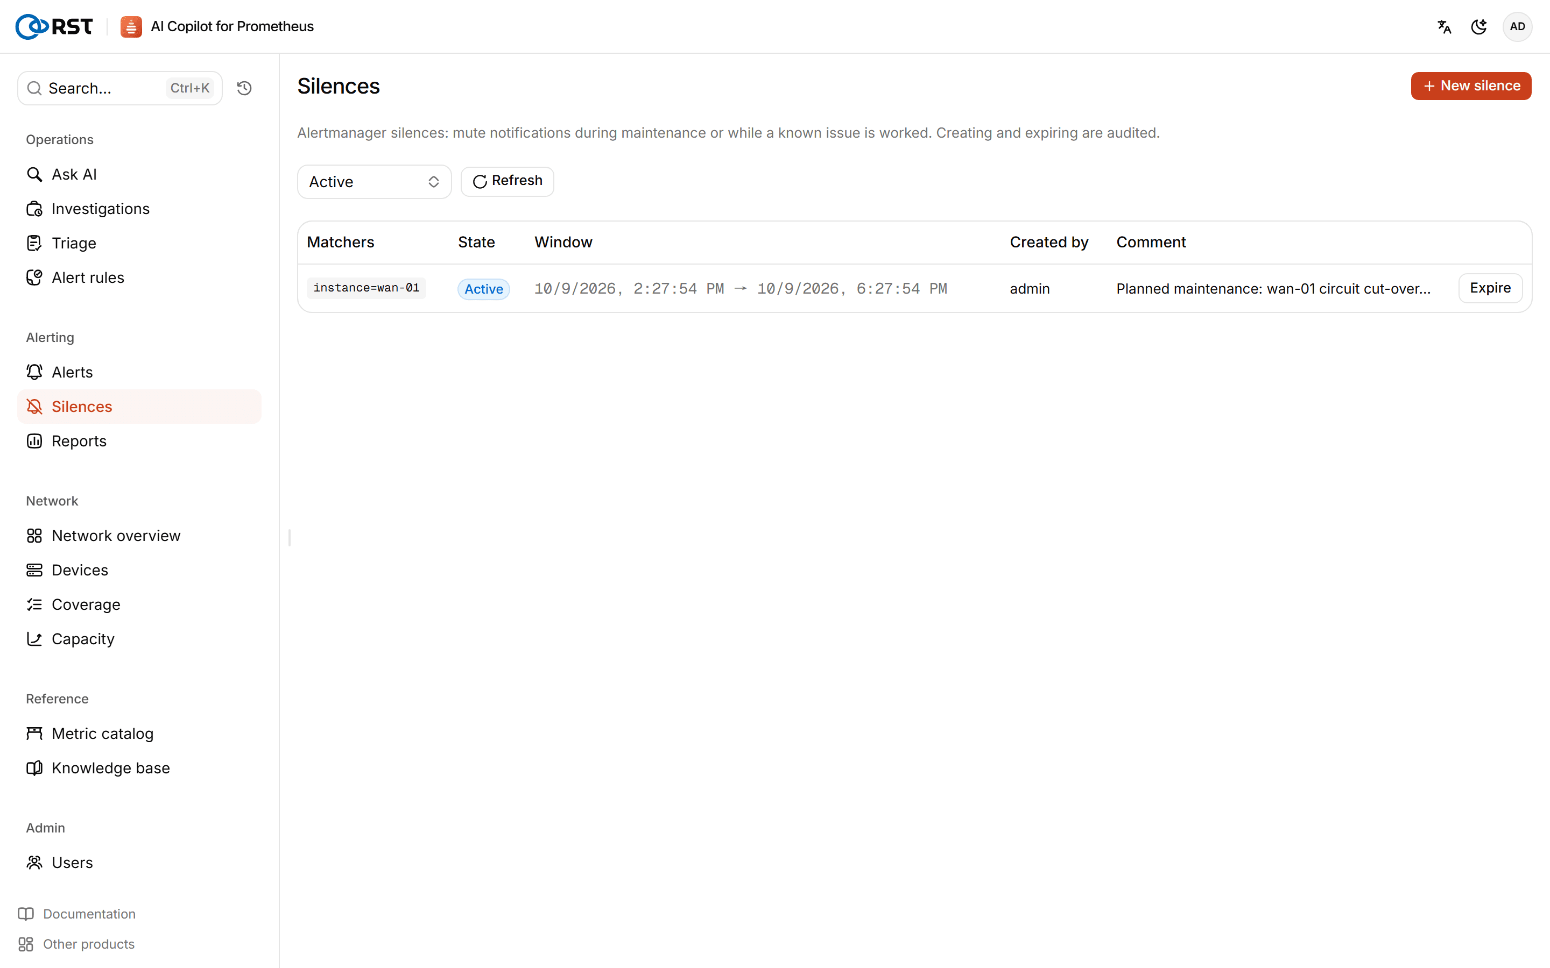The height and width of the screenshot is (968, 1550).
Task: Click the Active state badge
Action: tap(484, 289)
